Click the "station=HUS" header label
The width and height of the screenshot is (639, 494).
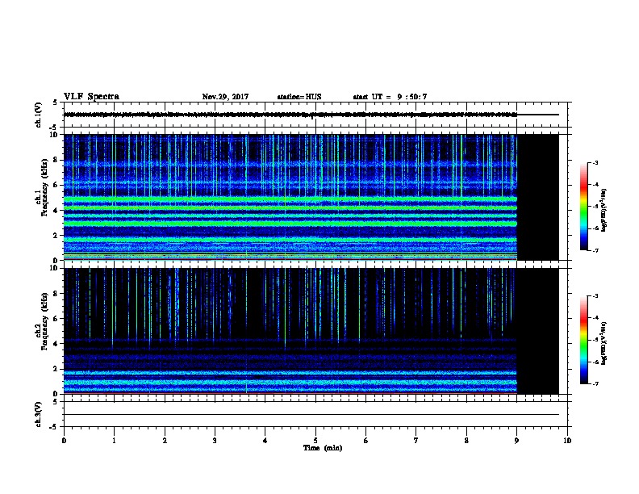[x=299, y=97]
